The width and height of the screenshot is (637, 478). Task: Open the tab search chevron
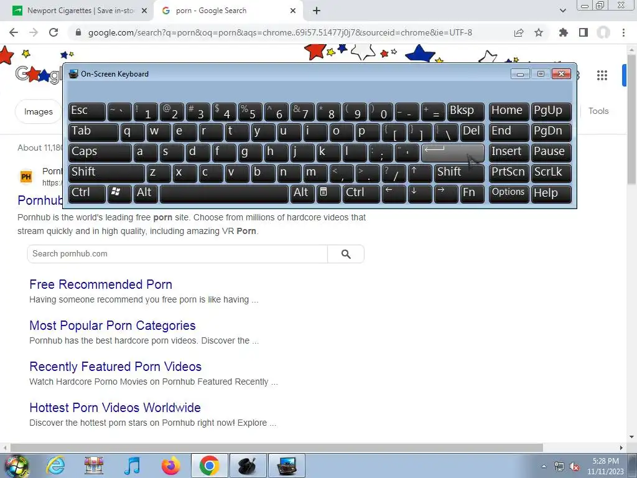(x=562, y=11)
